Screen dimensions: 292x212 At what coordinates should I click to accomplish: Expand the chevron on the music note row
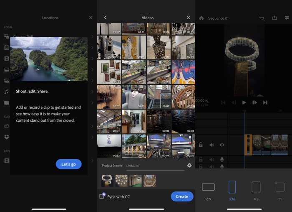point(92,92)
